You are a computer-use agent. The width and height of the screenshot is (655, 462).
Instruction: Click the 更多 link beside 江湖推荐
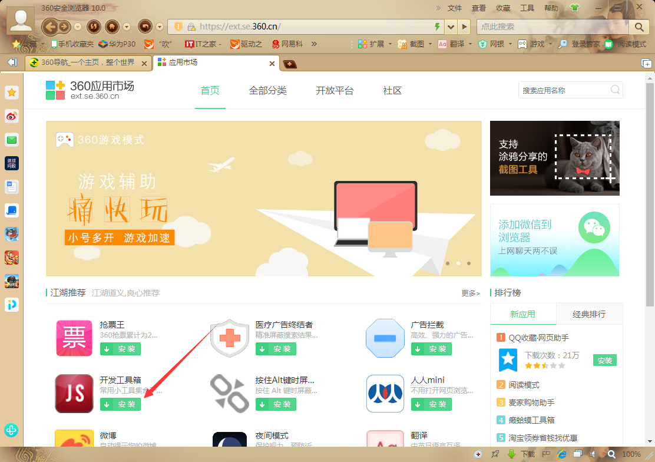pyautogui.click(x=470, y=293)
